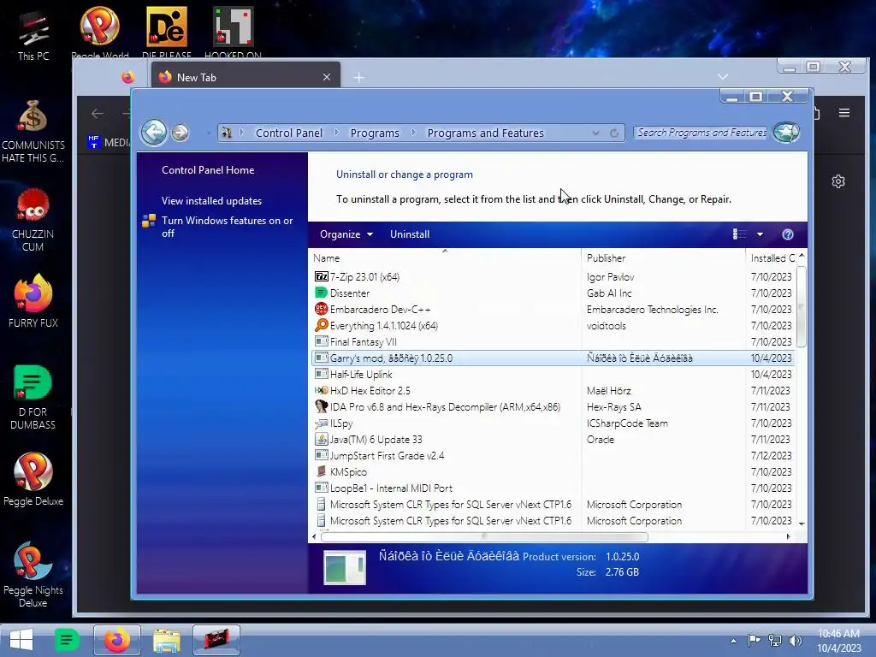Image resolution: width=876 pixels, height=657 pixels.
Task: Select Embarcadero Dev-C++ entry
Action: click(x=553, y=309)
